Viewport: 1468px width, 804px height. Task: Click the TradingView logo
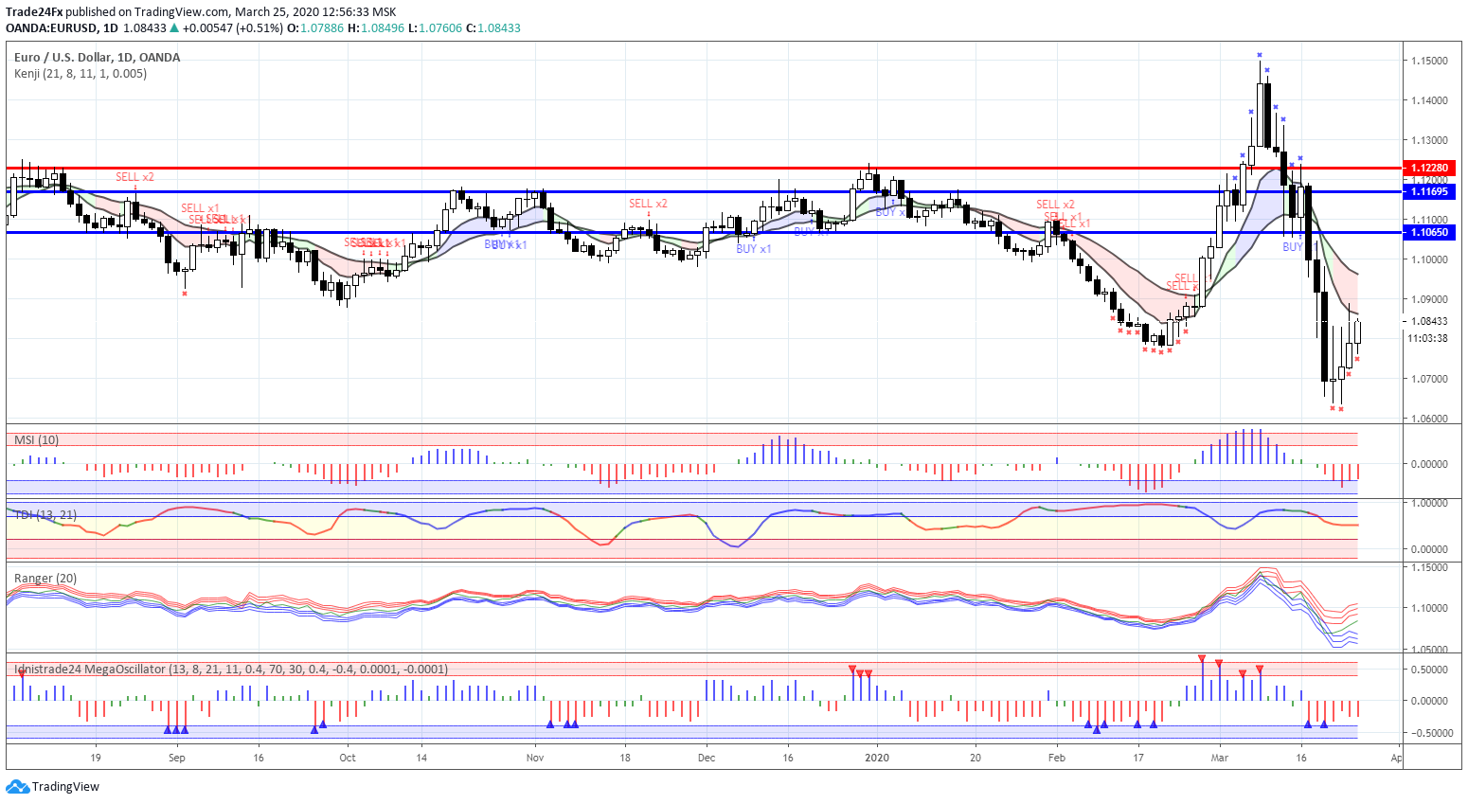click(x=52, y=786)
